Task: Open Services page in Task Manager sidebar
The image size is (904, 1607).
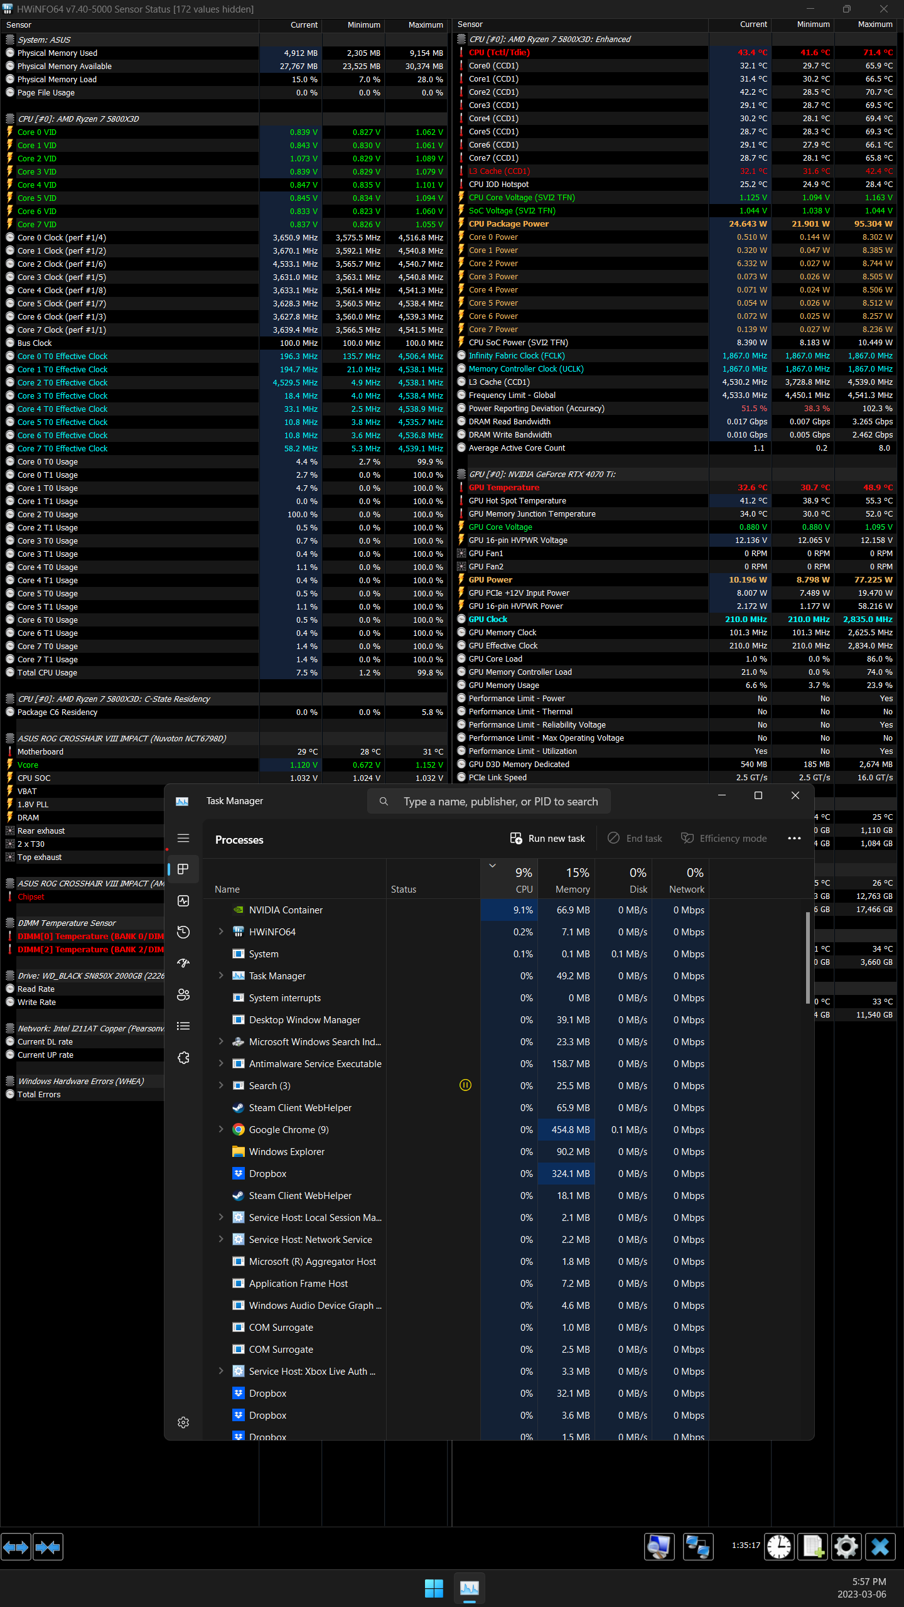Action: [x=183, y=1058]
